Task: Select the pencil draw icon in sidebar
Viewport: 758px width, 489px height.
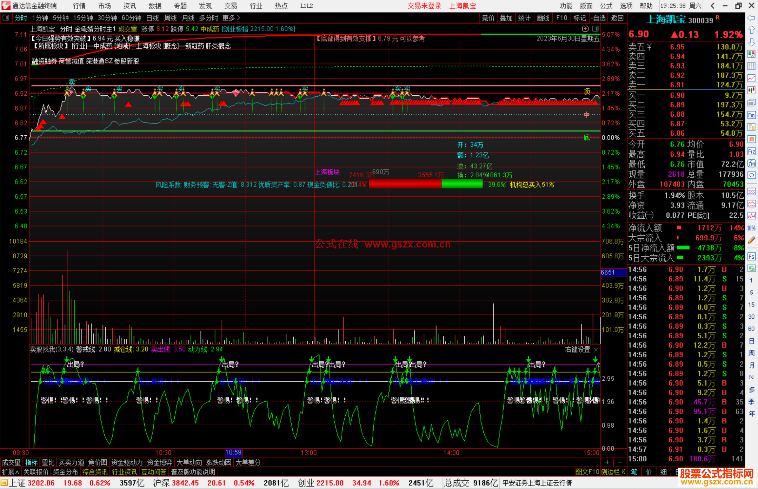Action: click(x=751, y=240)
